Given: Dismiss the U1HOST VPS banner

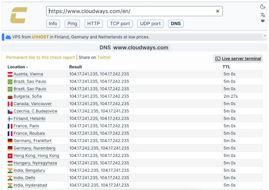Looking at the screenshot, I should pyautogui.click(x=265, y=36).
